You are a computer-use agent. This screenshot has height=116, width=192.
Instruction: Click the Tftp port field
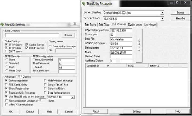(x=66, y=67)
